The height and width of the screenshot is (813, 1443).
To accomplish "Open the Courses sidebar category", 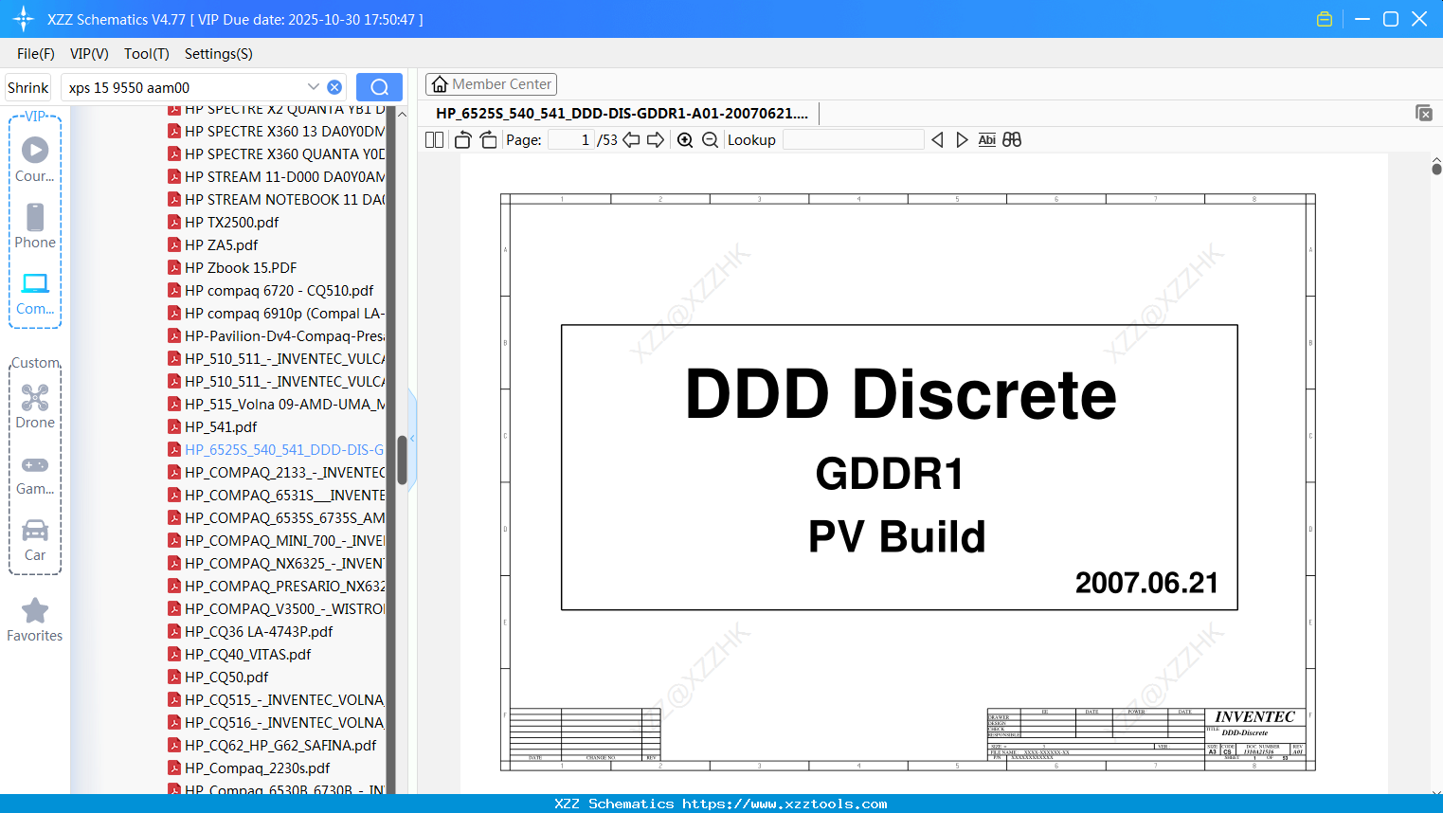I will point(35,159).
